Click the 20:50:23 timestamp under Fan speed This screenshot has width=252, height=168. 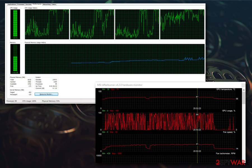pyautogui.click(x=197, y=151)
